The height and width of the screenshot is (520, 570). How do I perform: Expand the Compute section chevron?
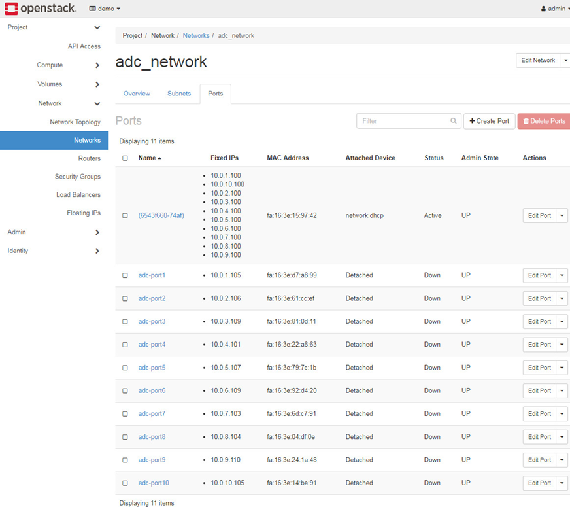tap(97, 65)
